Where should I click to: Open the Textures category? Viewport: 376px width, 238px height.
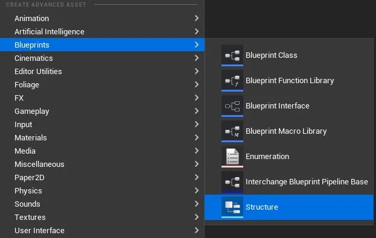coord(102,217)
